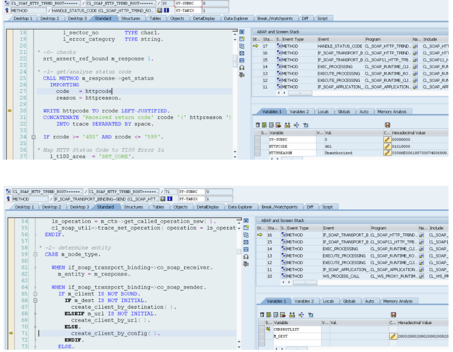Select Unauthorized value of HTTPREASON

coord(338,153)
